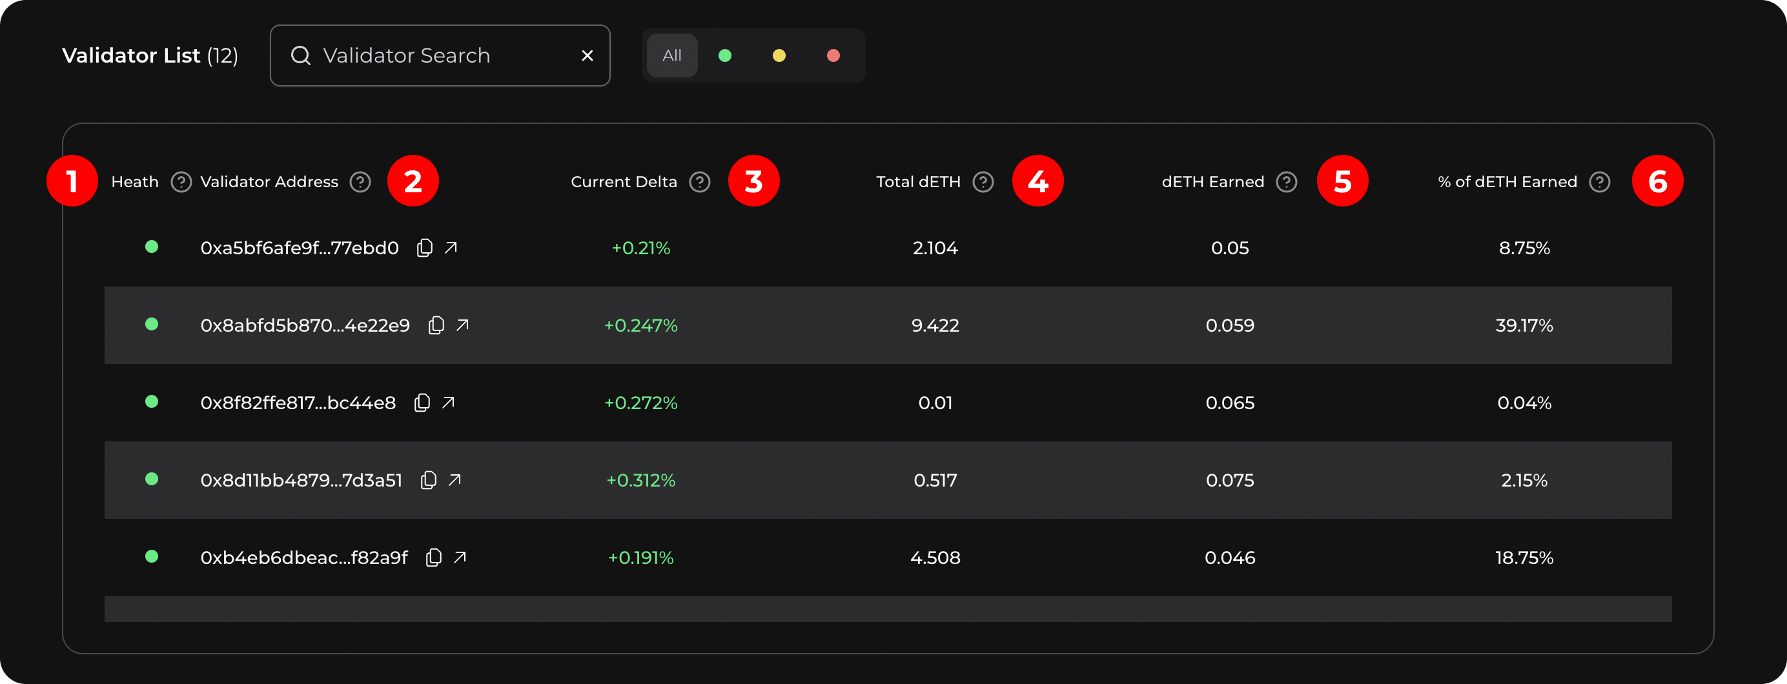Viewport: 1787px width, 684px height.
Task: Click health dot of 0xb4eb6dbeac...f82a9f row
Action: tap(152, 556)
